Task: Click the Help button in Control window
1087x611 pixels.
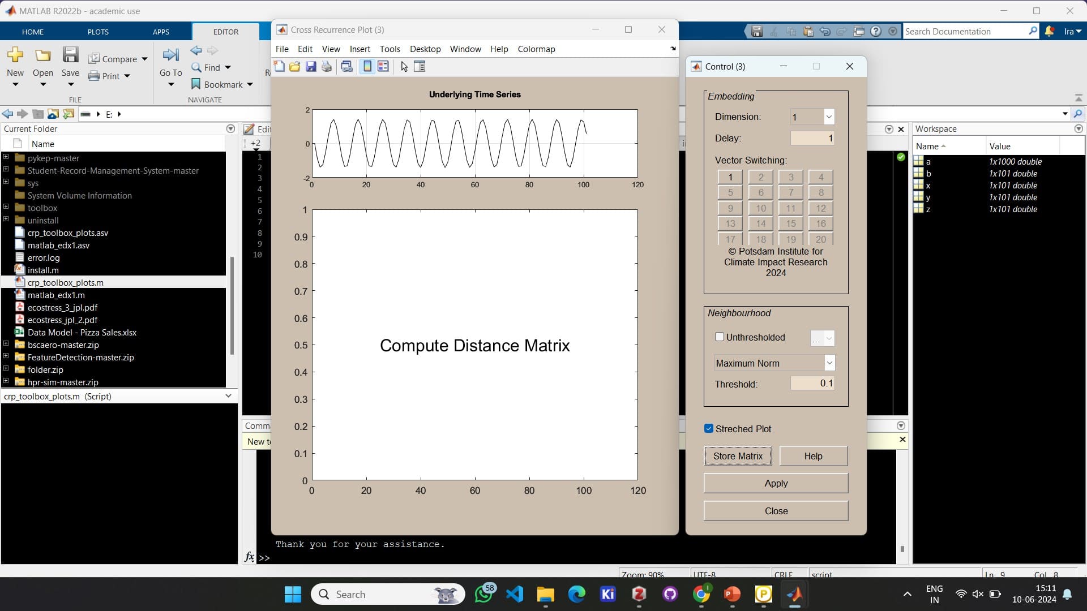Action: click(x=814, y=456)
